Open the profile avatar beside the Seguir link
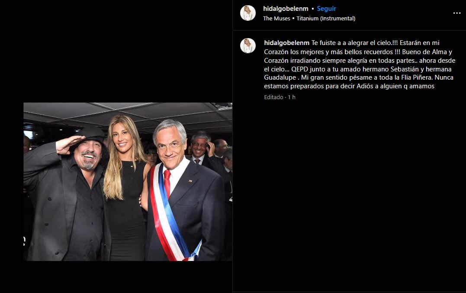Screen dimensions: 466x293 tap(248, 13)
